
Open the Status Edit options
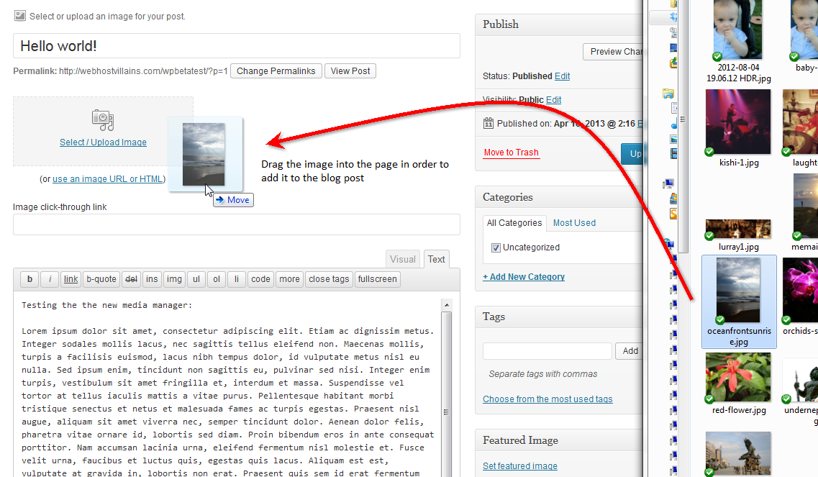pos(562,76)
